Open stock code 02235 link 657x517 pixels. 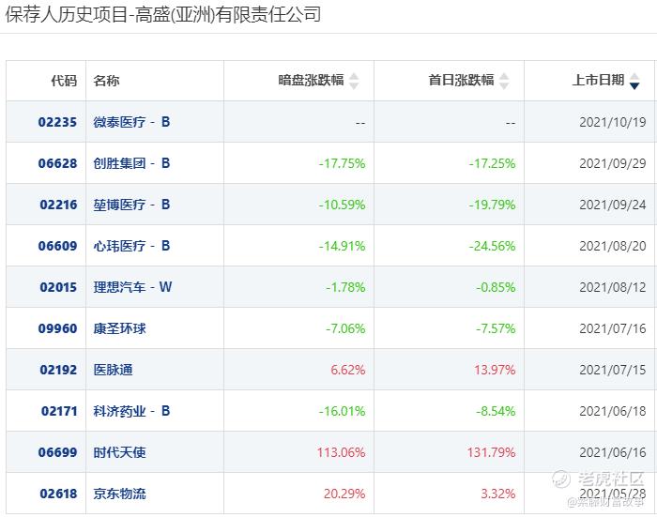coord(57,122)
